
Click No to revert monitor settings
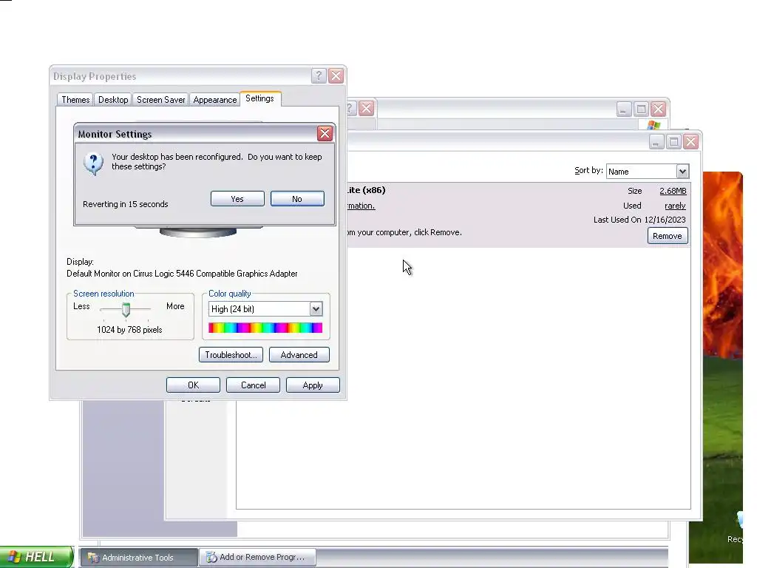(297, 198)
